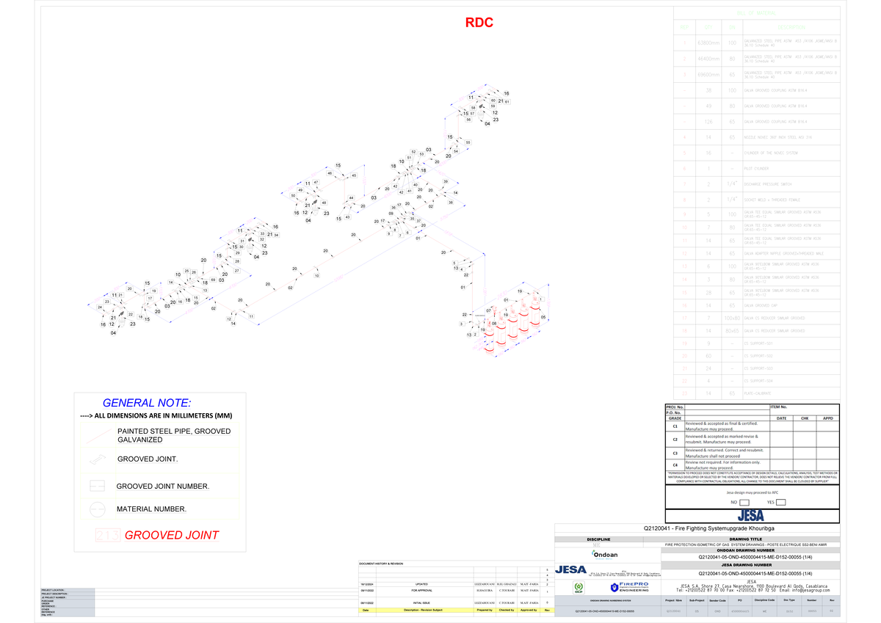881x623 pixels.
Task: Click the red GROOVED JOINT legend text
Action: (172, 536)
